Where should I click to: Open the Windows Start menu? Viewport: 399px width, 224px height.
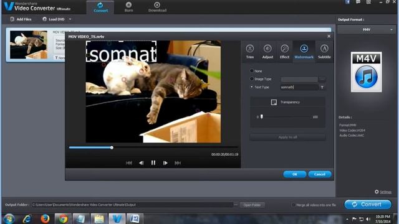[x=9, y=218]
